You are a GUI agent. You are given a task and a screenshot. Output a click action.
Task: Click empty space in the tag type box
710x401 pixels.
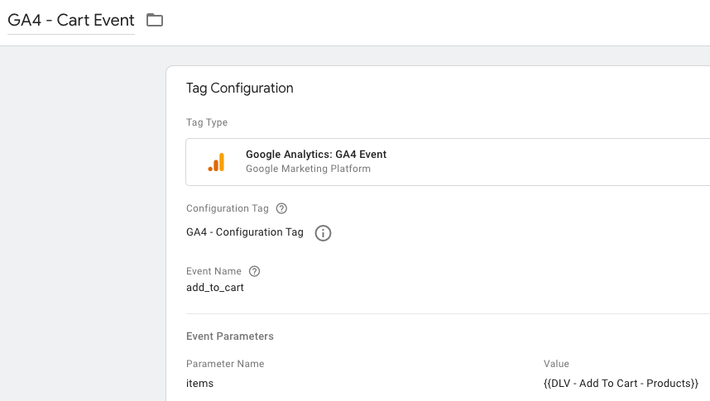pos(538,162)
